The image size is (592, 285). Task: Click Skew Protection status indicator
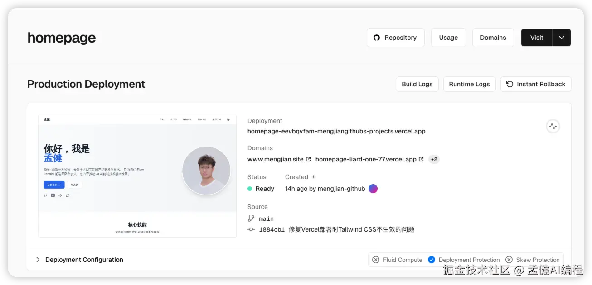(x=533, y=260)
